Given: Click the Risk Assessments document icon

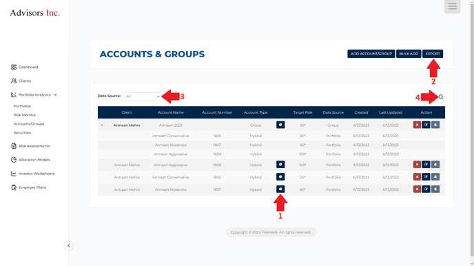Looking at the screenshot, I should coord(14,146).
